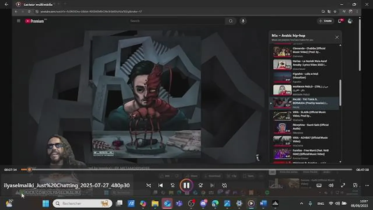
Task: Open the Wi-Fi network tray icon
Action: (331, 203)
